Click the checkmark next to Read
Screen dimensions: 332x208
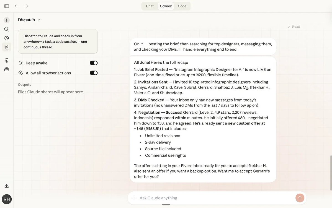289,27
